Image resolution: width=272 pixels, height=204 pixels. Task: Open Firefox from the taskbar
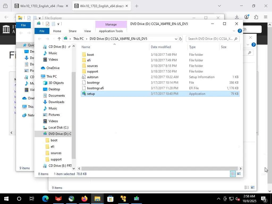tap(84, 199)
